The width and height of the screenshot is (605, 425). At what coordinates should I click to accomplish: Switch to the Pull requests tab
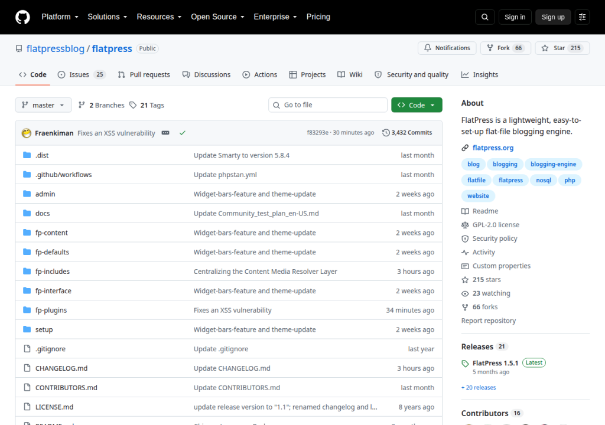tap(144, 74)
